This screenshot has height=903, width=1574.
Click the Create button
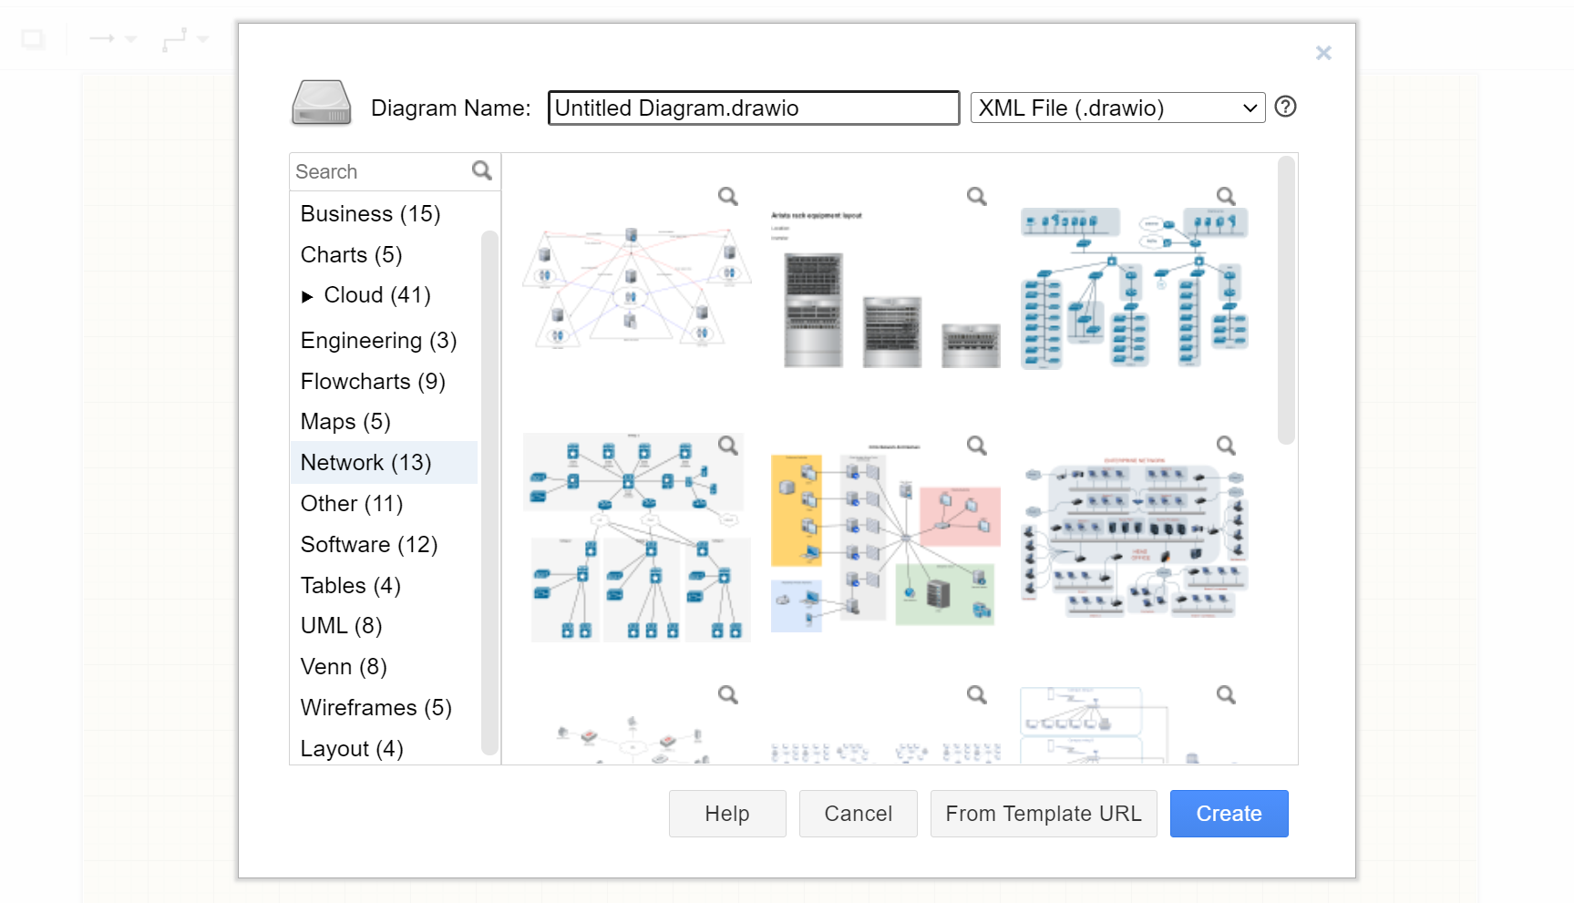[1229, 813]
